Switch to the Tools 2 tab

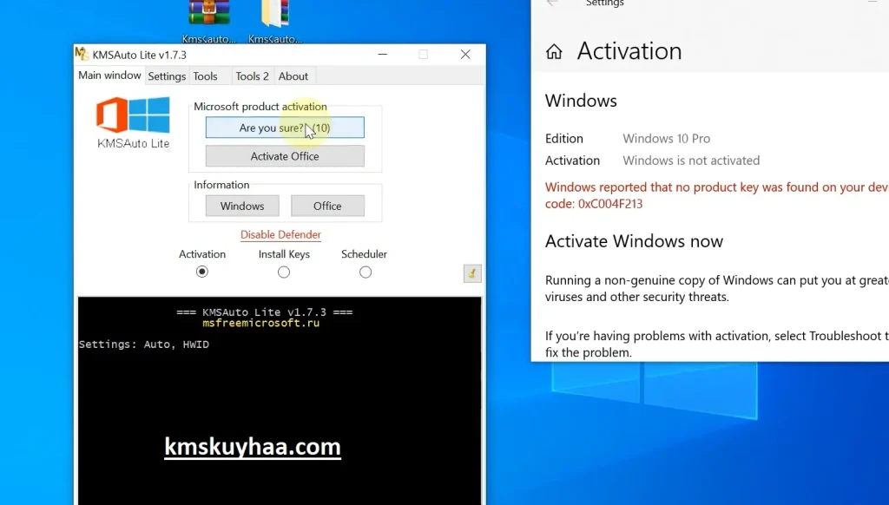[x=252, y=76]
